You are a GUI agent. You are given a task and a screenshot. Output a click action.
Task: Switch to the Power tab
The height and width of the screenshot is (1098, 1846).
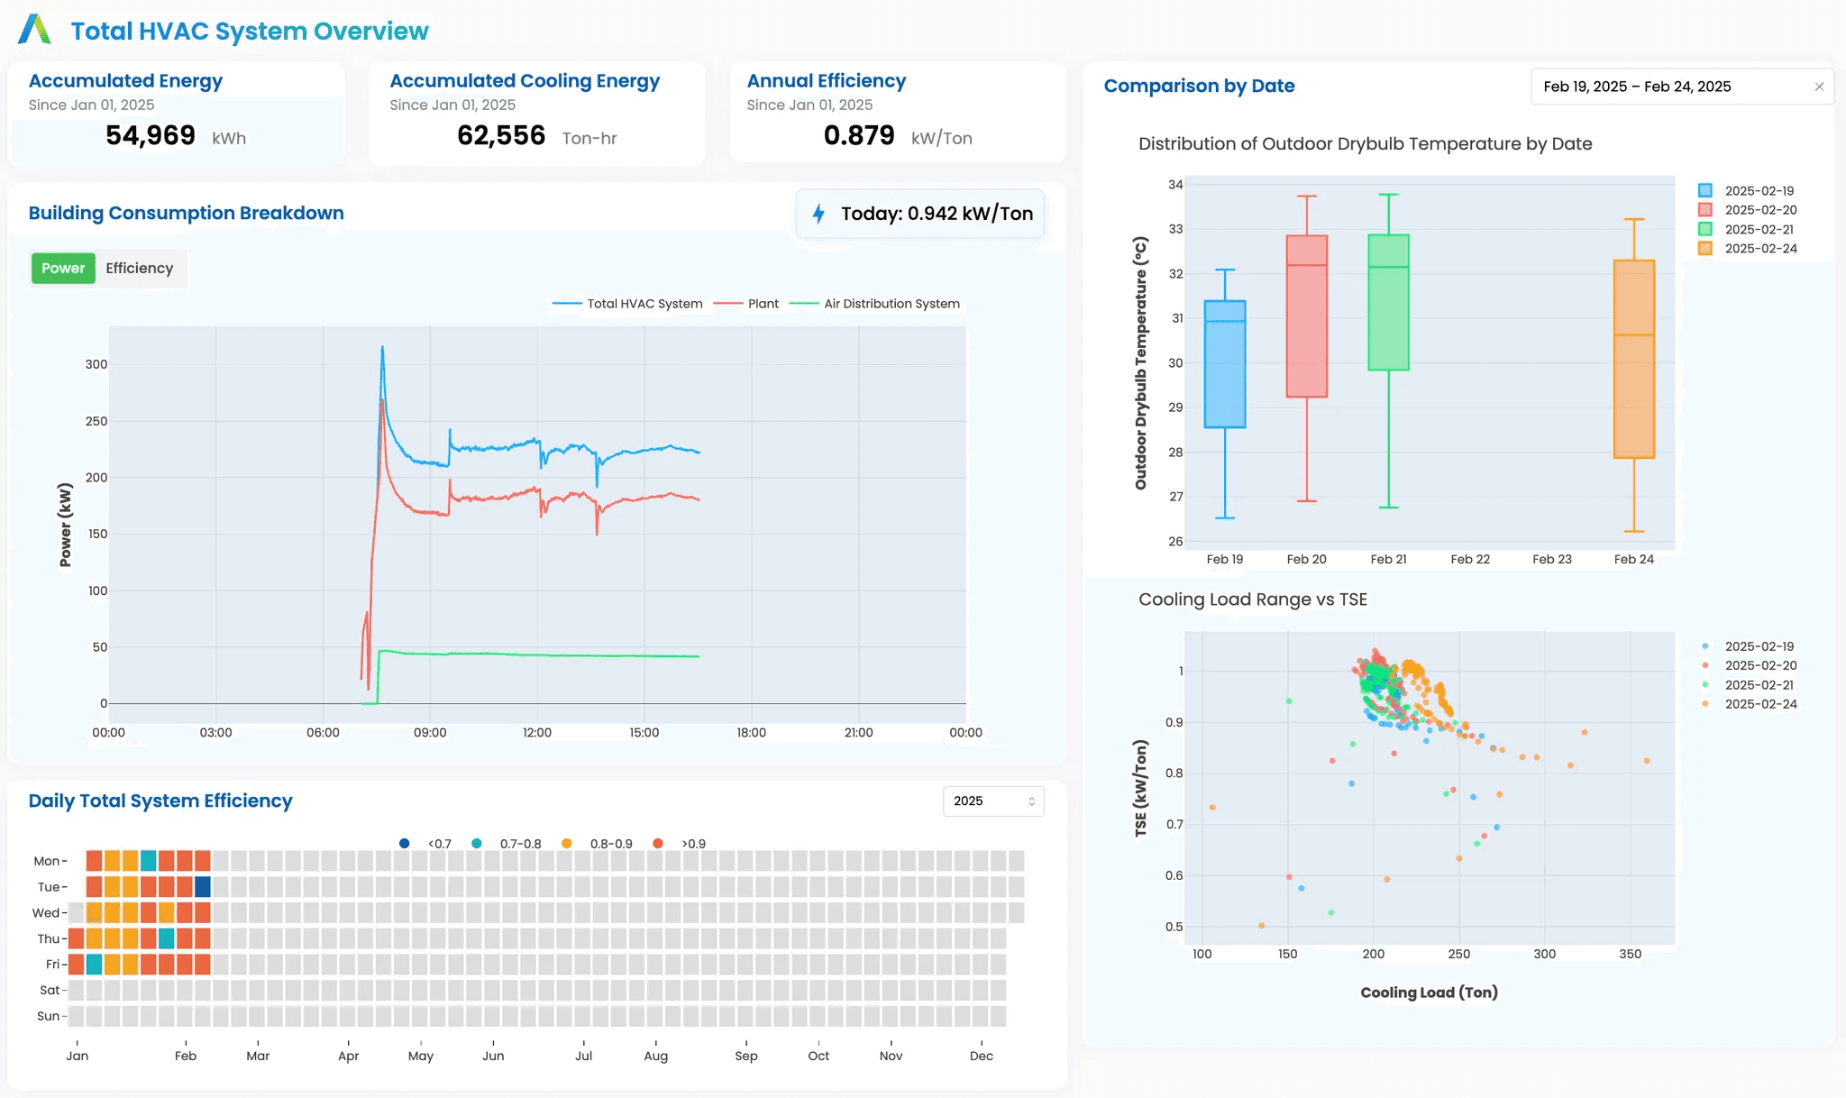(63, 269)
